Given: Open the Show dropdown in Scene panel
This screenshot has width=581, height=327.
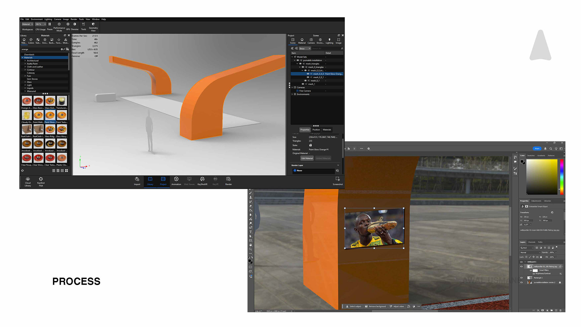Looking at the screenshot, I should pos(304,48).
